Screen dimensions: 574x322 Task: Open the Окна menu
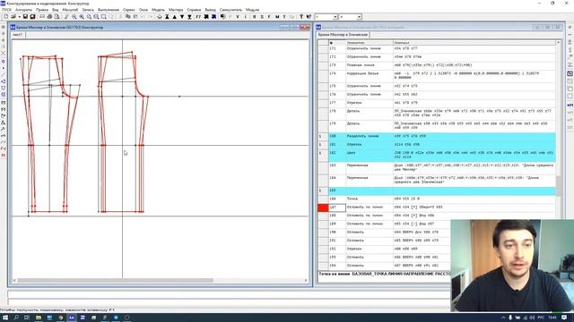(143, 10)
